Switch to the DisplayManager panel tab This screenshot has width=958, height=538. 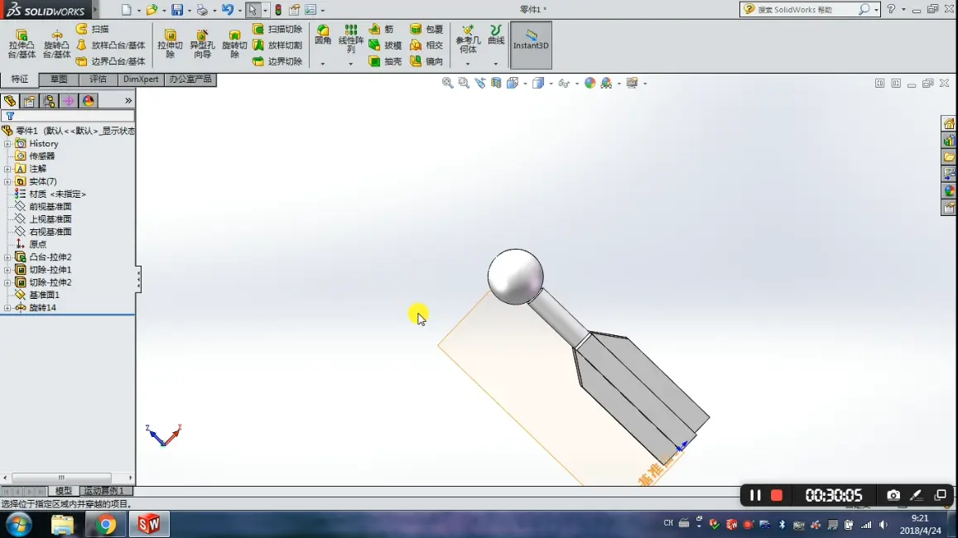tap(89, 101)
